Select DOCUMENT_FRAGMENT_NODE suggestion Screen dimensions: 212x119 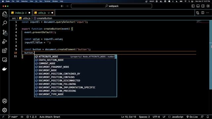[76, 67]
